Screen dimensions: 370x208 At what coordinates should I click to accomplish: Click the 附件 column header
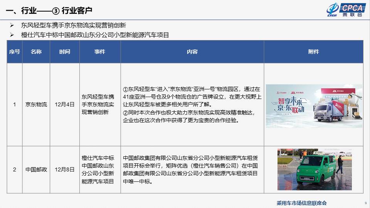click(x=314, y=52)
